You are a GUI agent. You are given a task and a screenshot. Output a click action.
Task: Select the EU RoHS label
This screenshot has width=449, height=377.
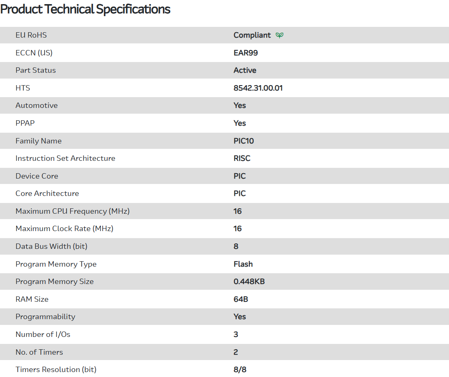click(x=31, y=35)
